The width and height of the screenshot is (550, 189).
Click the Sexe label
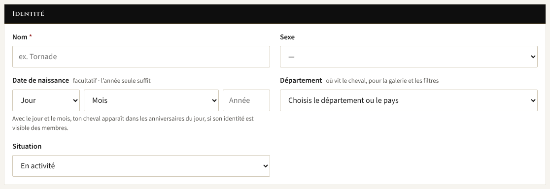click(287, 37)
